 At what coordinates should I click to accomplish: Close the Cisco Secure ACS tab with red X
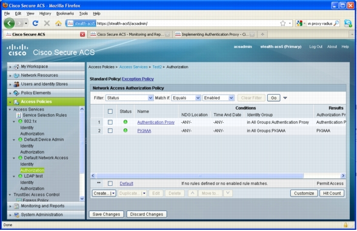tap(82, 34)
